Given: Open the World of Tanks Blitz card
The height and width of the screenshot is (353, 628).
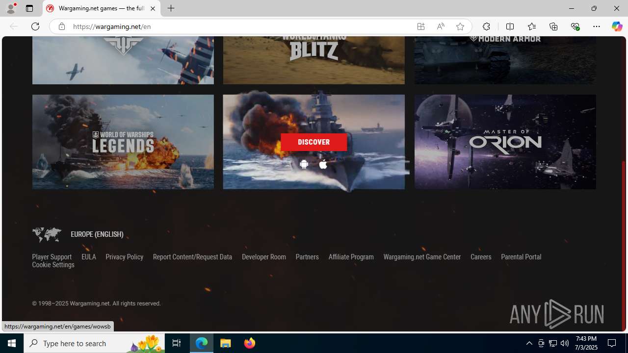Looking at the screenshot, I should pos(314,60).
